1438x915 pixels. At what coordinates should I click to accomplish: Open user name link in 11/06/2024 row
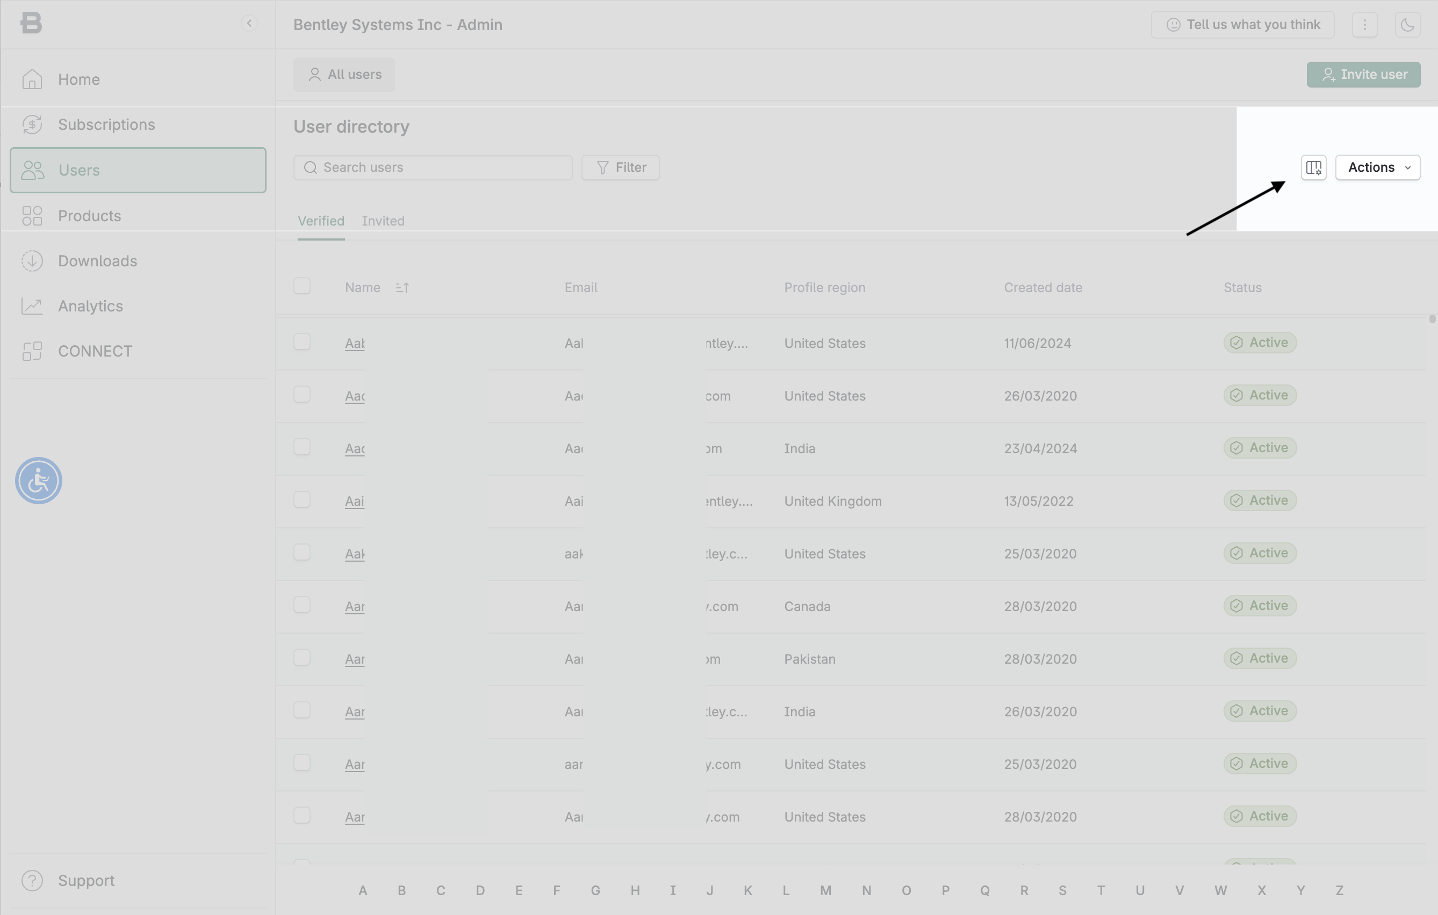pos(355,343)
